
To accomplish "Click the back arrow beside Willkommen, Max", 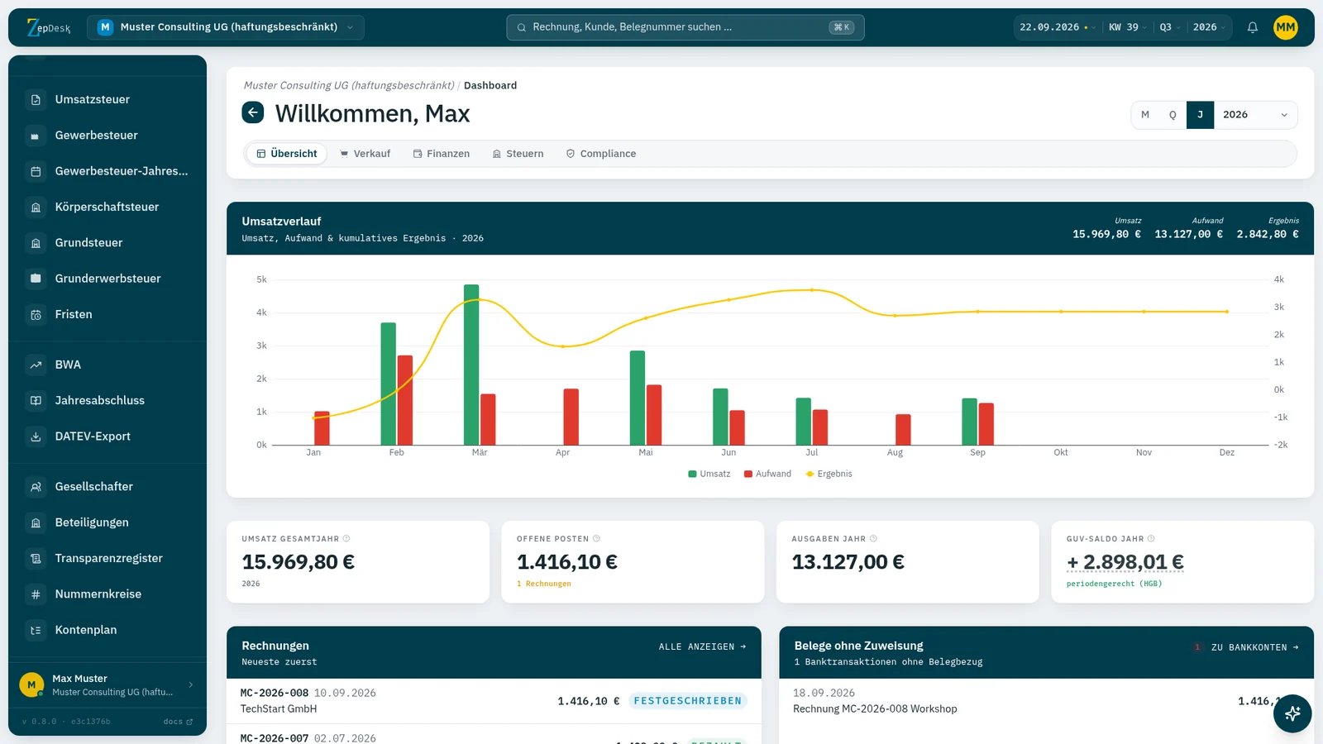I will pyautogui.click(x=253, y=112).
